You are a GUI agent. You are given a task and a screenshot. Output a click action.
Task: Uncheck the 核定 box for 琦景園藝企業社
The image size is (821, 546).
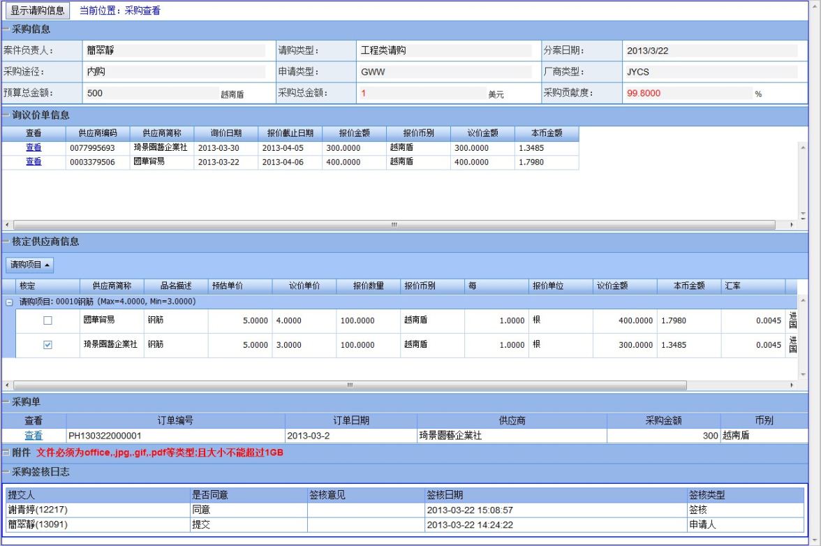tap(47, 345)
